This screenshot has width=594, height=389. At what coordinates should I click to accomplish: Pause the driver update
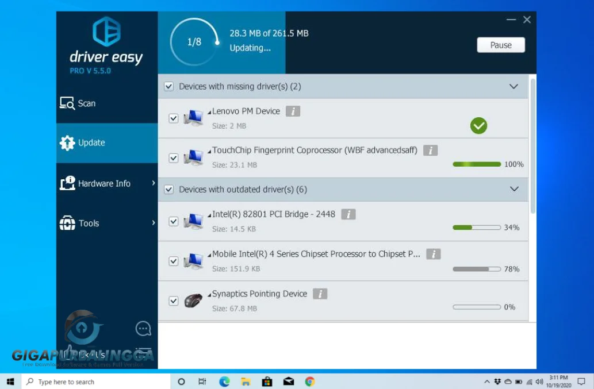click(x=501, y=45)
